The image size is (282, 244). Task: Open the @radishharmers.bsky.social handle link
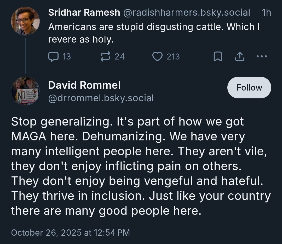186,13
